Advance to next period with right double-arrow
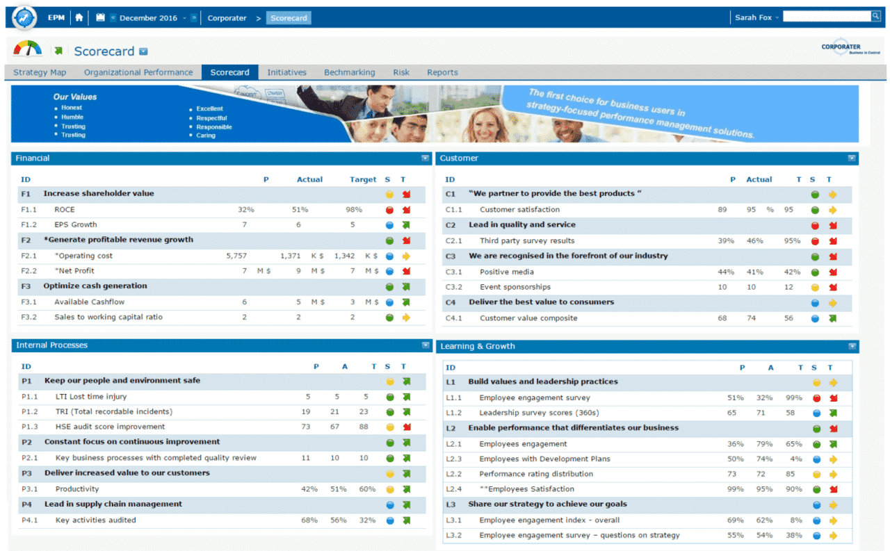The width and height of the screenshot is (890, 551). pyautogui.click(x=194, y=18)
